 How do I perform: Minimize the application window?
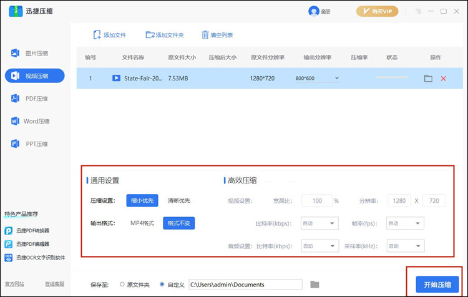click(x=431, y=11)
